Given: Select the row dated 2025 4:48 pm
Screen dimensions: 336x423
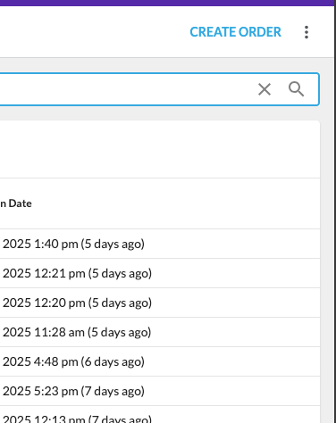Looking at the screenshot, I should click(x=160, y=361).
